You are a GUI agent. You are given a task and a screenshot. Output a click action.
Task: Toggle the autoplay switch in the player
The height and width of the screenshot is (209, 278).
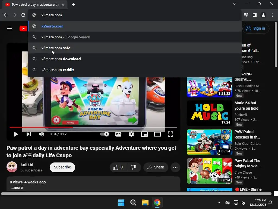click(x=105, y=134)
